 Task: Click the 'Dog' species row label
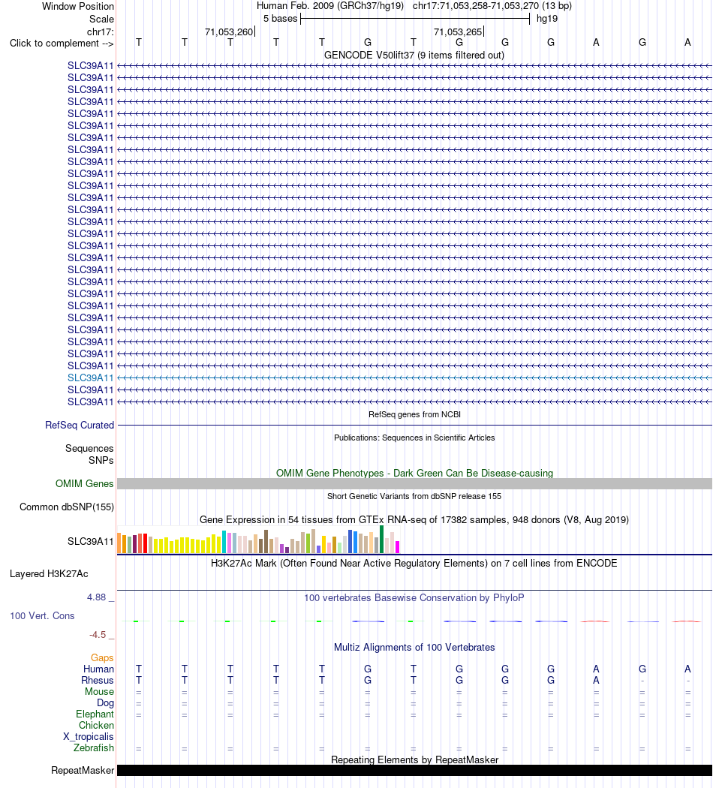coord(105,703)
